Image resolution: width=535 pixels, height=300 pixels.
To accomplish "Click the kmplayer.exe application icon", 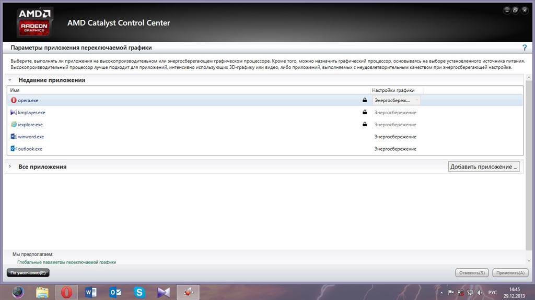I will pyautogui.click(x=14, y=112).
